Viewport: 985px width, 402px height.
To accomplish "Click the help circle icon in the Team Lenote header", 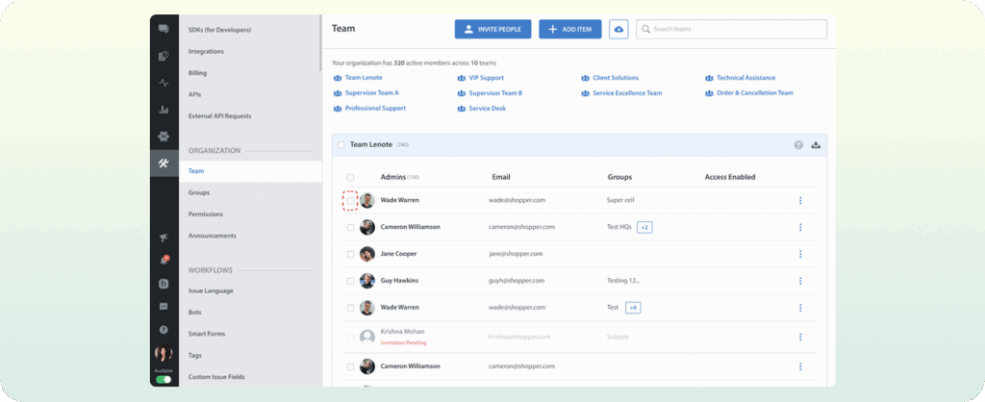I will (x=798, y=145).
